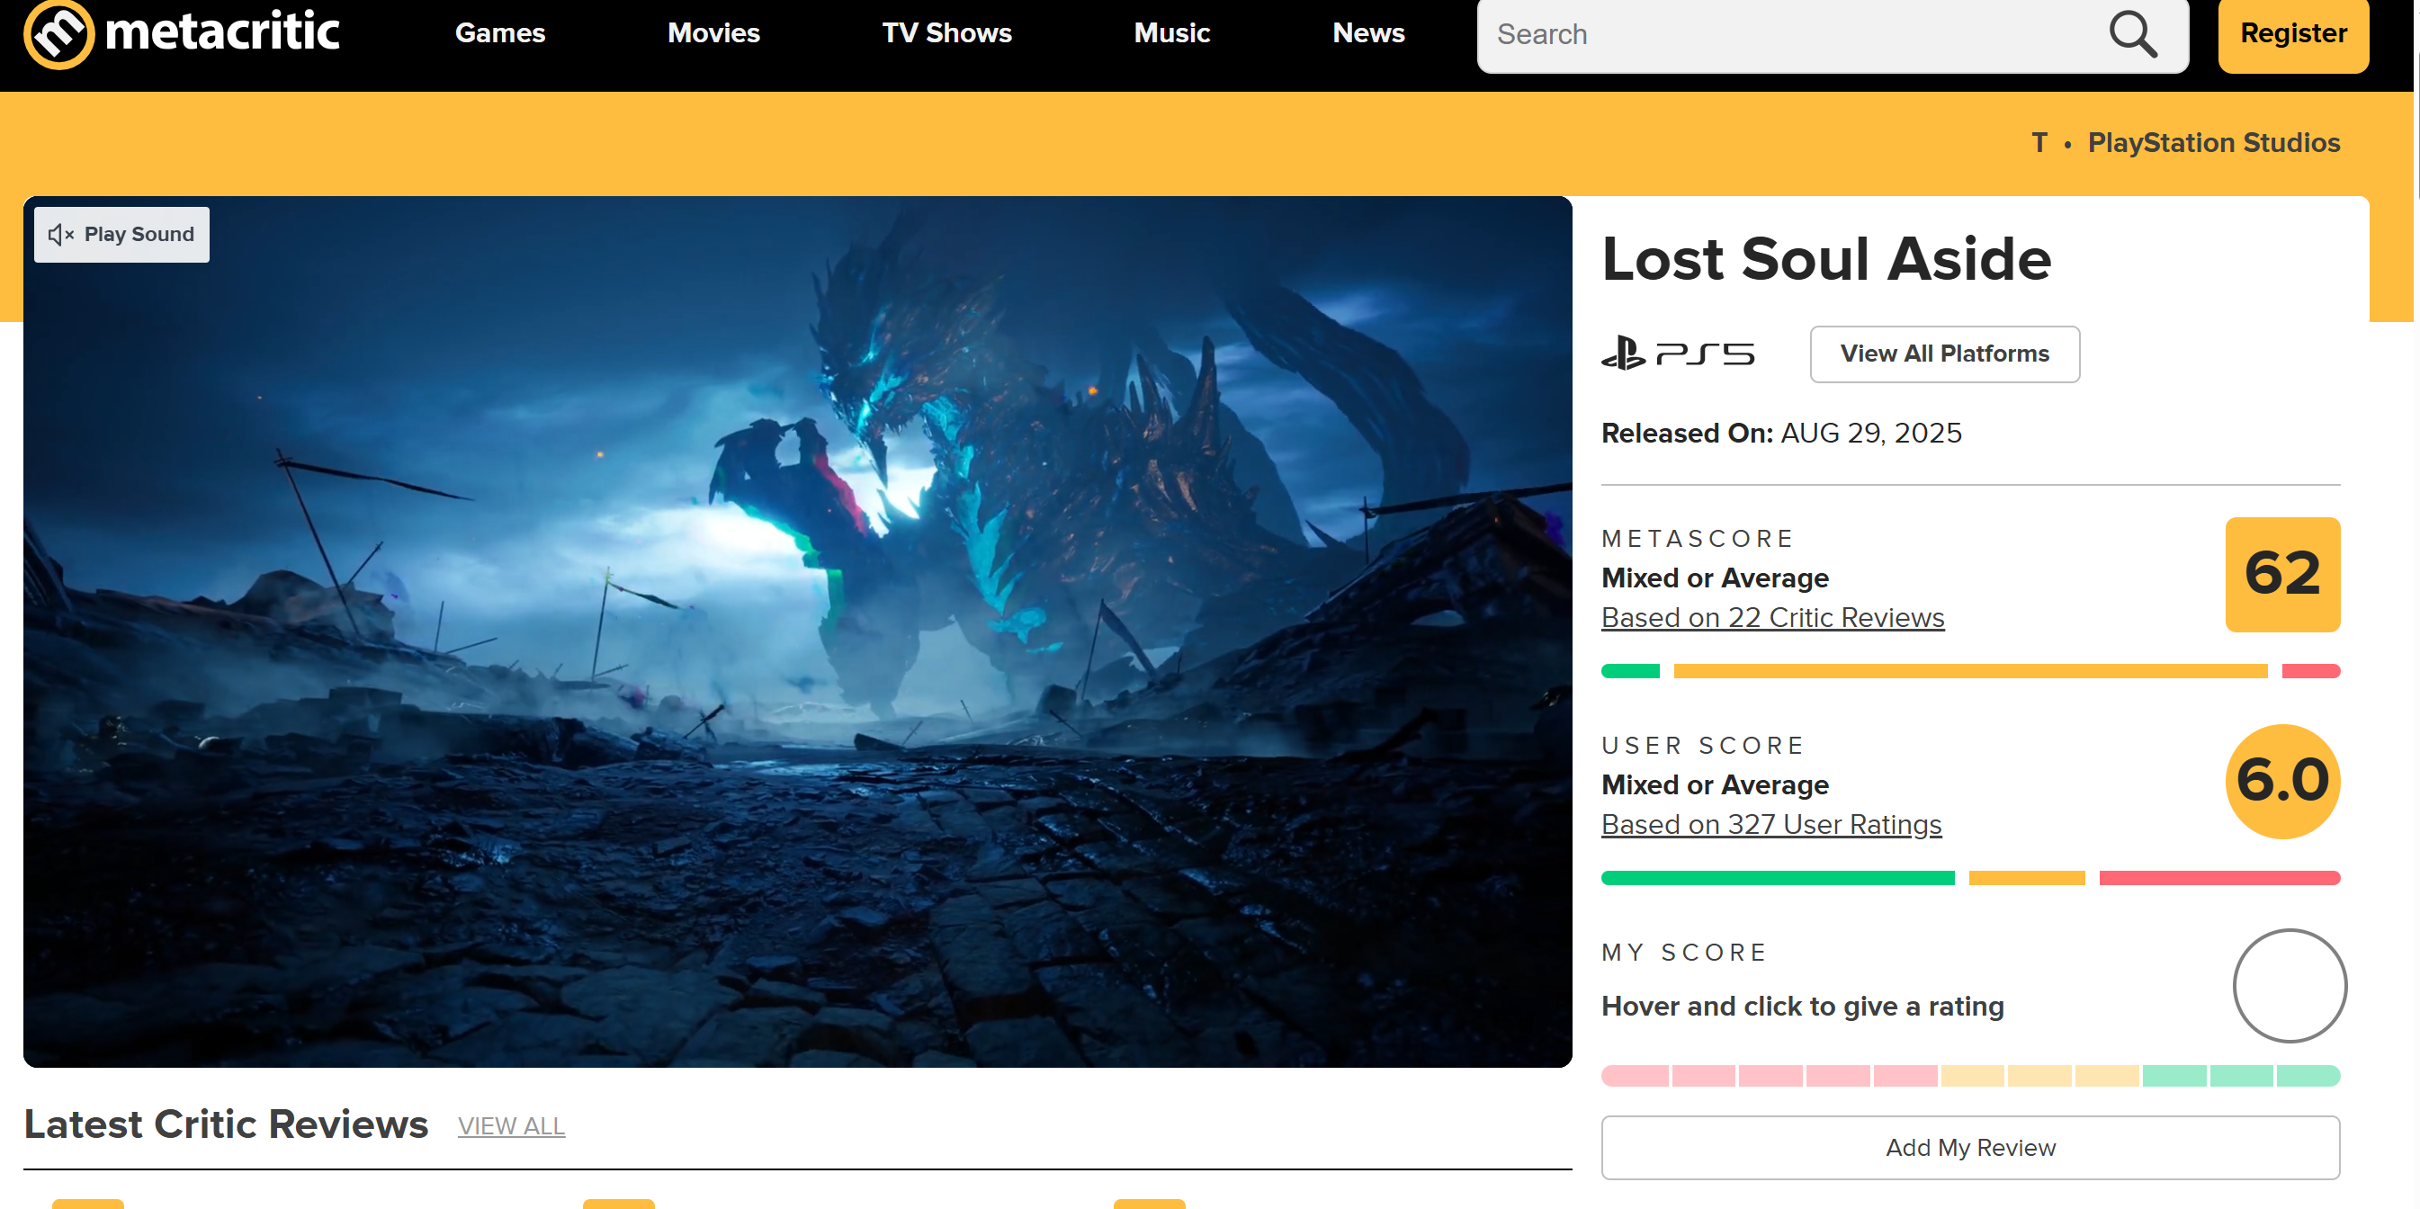
Task: Open the Games menu
Action: (x=500, y=34)
